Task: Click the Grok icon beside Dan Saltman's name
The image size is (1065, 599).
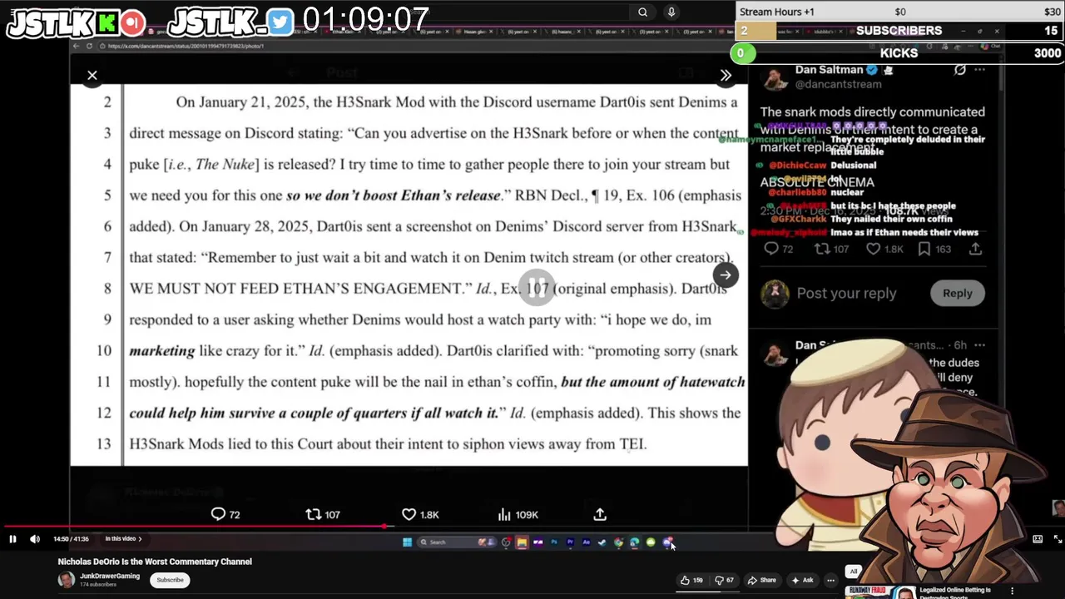Action: pos(960,70)
